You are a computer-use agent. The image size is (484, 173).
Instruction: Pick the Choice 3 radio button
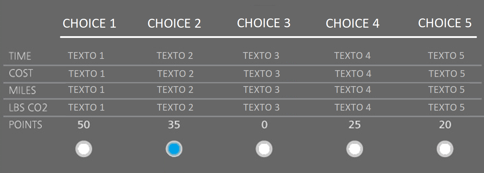pyautogui.click(x=264, y=149)
